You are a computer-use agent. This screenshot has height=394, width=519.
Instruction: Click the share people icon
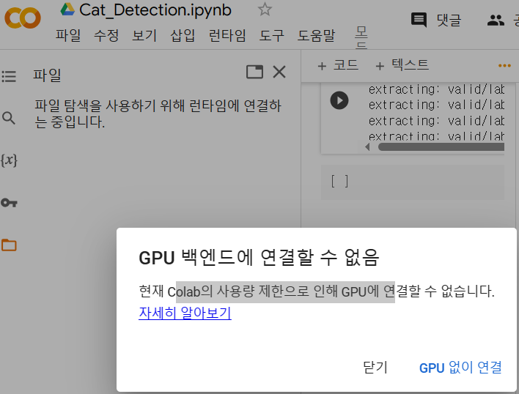[496, 21]
